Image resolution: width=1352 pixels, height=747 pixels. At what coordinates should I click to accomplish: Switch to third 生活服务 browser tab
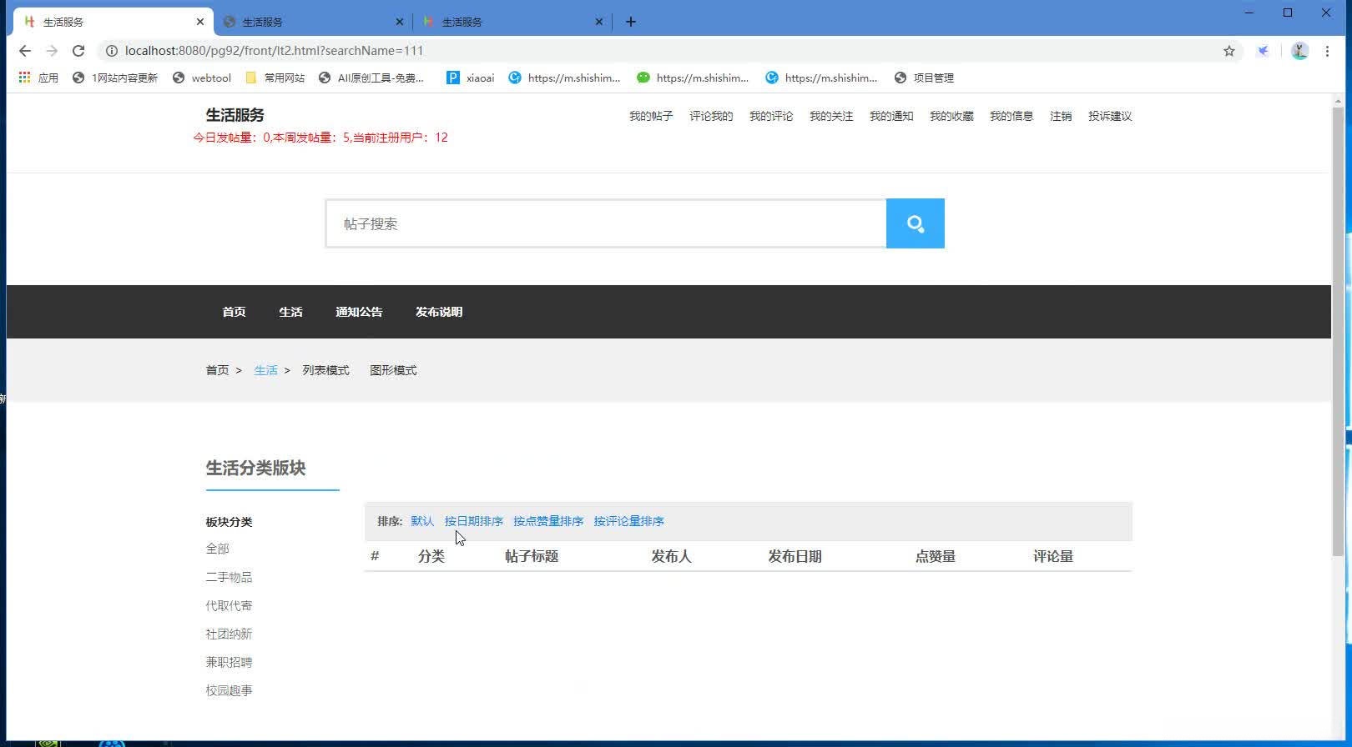pyautogui.click(x=512, y=22)
